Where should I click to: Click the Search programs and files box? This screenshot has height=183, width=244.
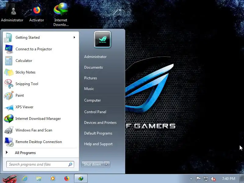tap(40, 164)
